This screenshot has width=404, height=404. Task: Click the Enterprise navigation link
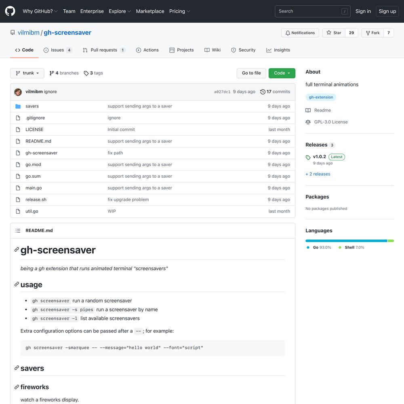[x=92, y=11]
